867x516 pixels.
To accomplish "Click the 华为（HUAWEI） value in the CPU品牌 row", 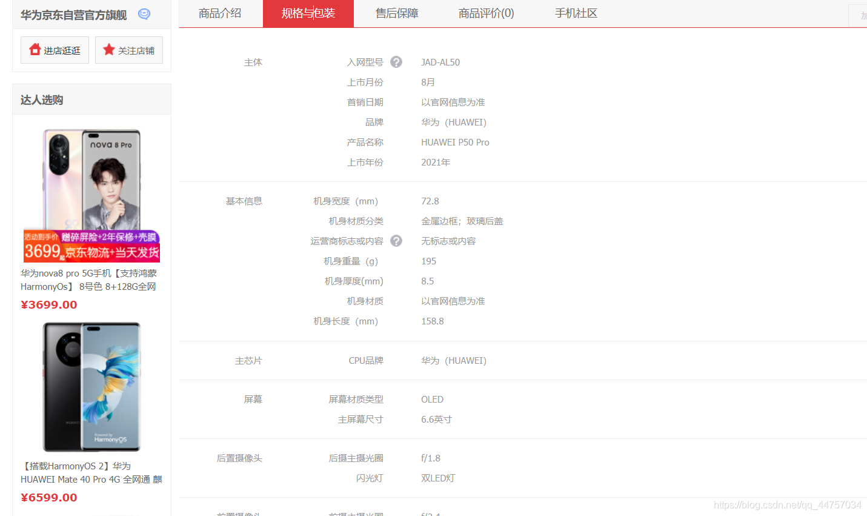I will [x=454, y=361].
